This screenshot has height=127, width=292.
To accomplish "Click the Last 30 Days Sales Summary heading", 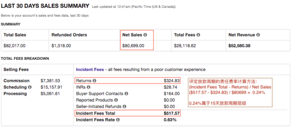I will click(x=45, y=6).
